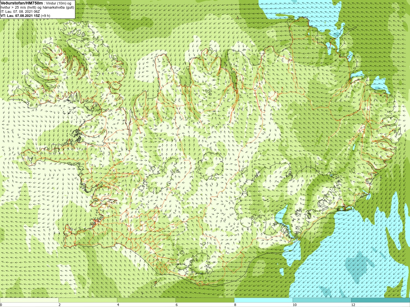Click the '8' scale label
Image resolution: width=410 pixels, height=307 pixels.
coord(235,305)
